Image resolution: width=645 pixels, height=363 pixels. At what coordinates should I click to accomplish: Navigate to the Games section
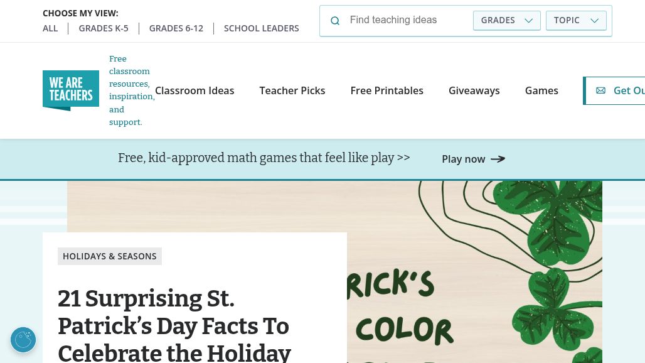541,90
